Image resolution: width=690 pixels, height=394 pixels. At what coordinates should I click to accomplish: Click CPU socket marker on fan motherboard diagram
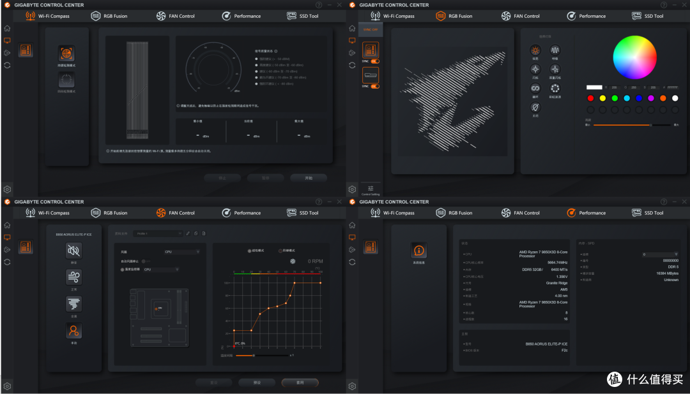point(156,309)
